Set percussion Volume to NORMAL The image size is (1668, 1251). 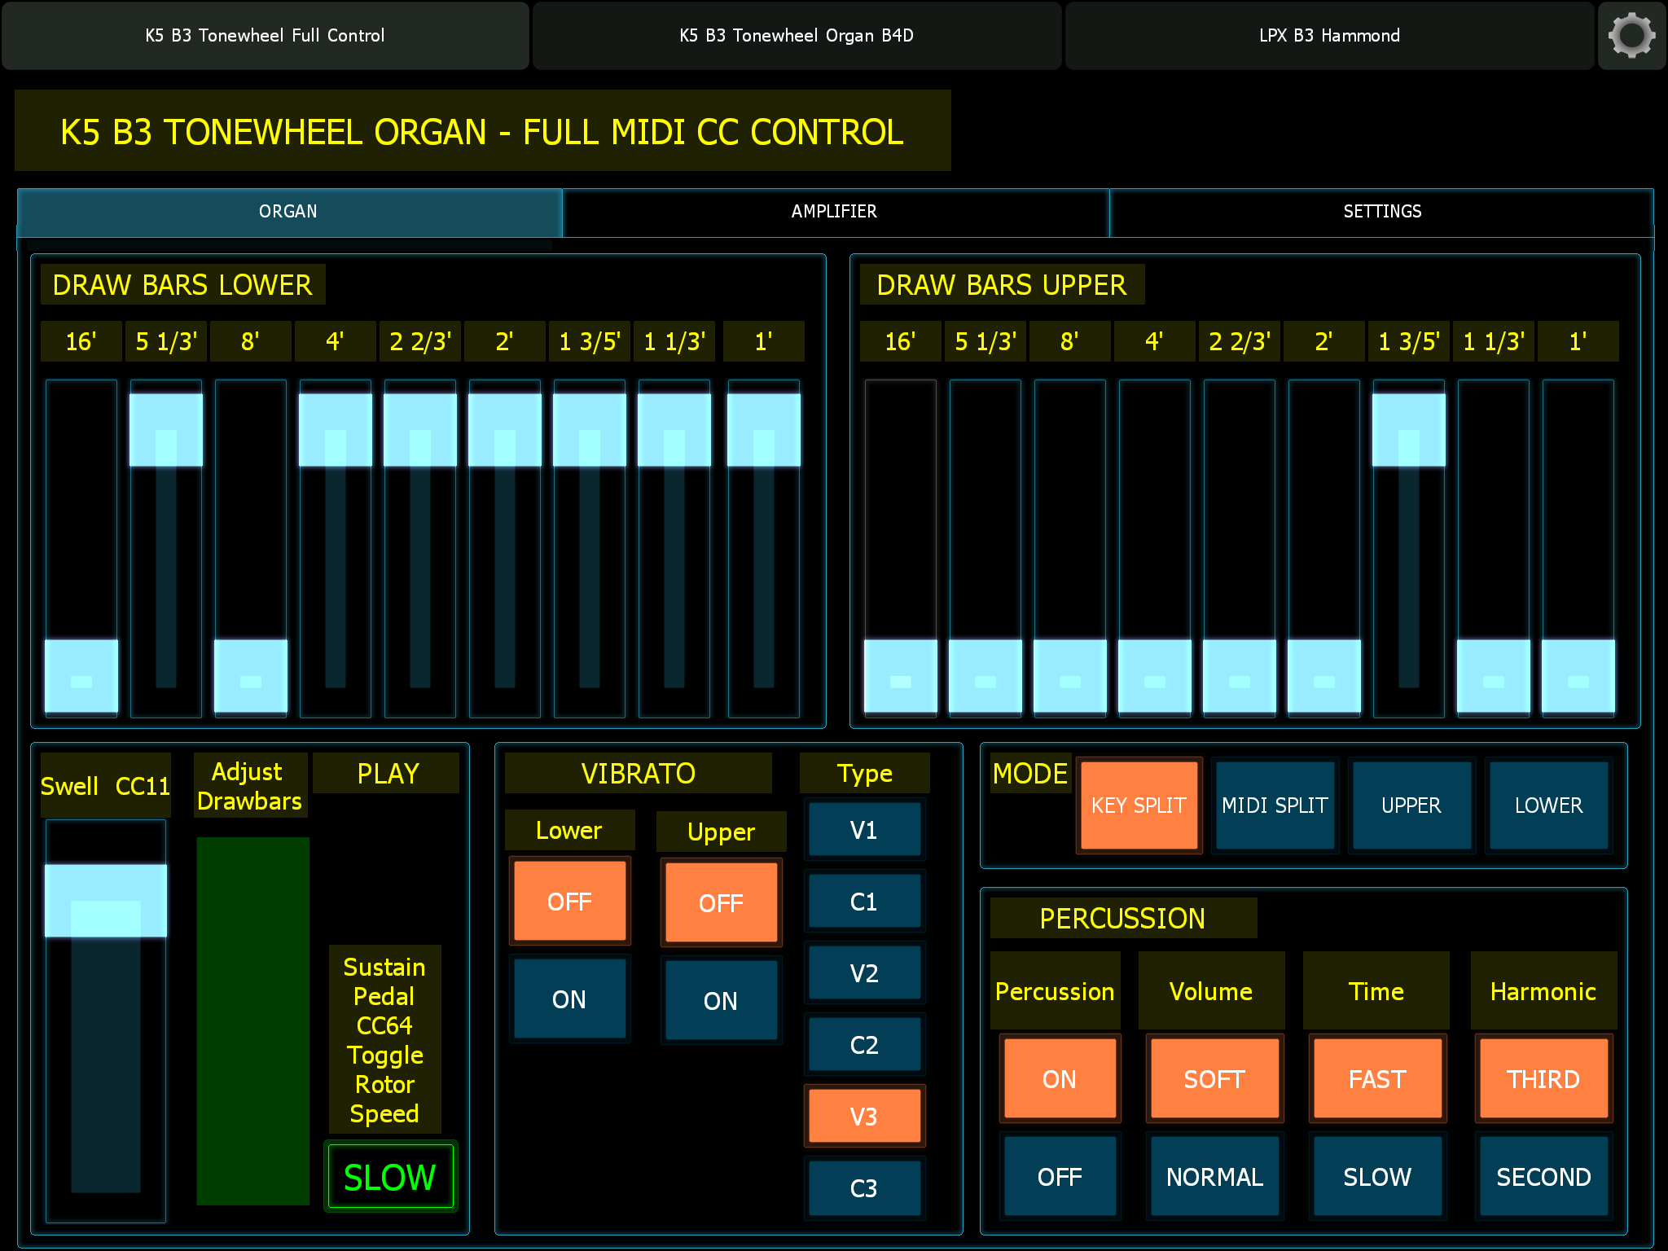click(1214, 1177)
